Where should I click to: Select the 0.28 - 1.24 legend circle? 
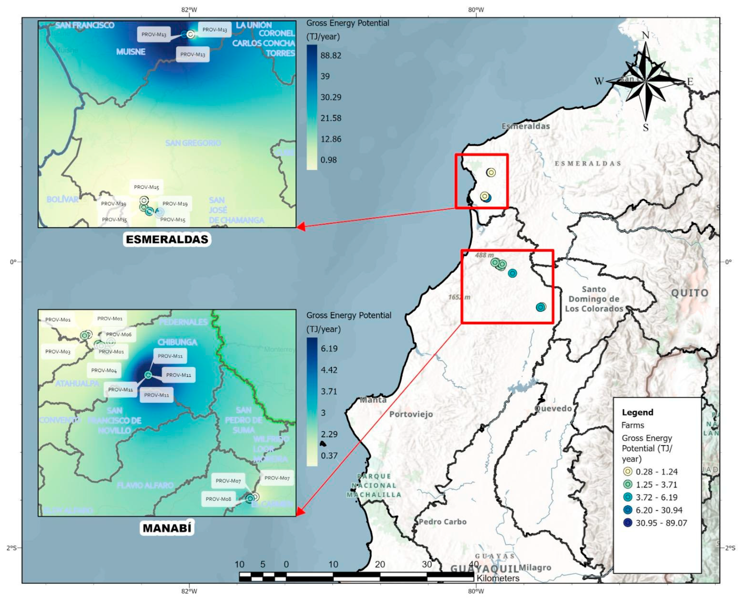point(628,472)
